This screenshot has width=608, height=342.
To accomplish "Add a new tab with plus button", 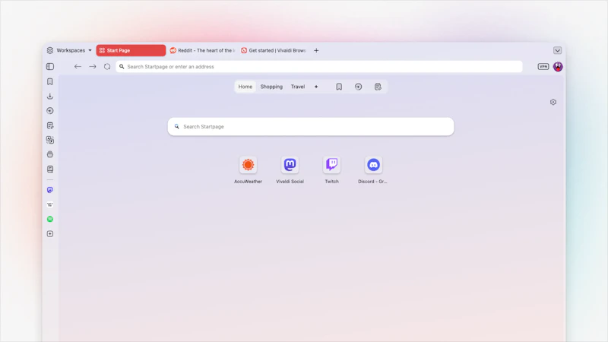I will 316,50.
